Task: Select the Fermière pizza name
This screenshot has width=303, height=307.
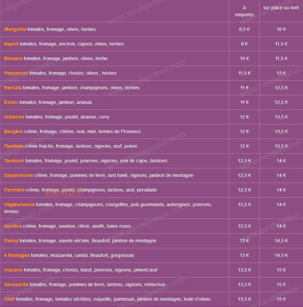Action: 14,190
